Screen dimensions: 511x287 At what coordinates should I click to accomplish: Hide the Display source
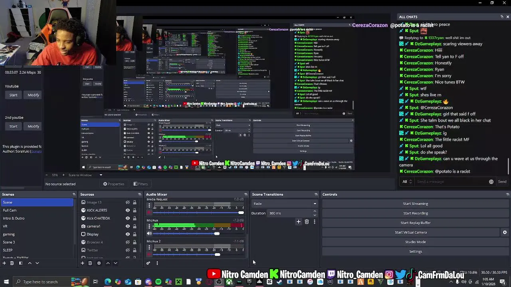[128, 234]
